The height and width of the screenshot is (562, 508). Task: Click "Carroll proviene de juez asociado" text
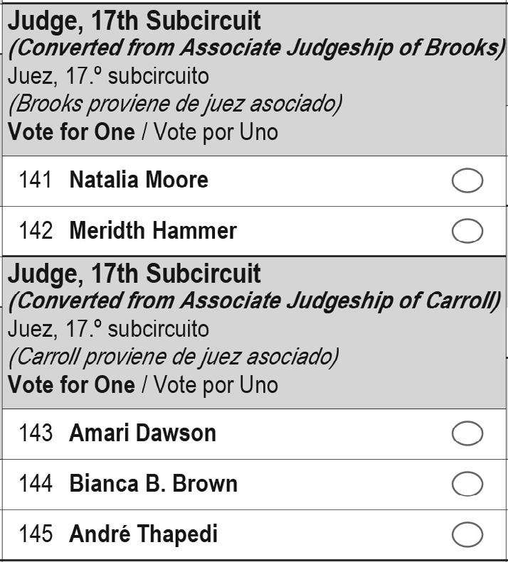[174, 357]
